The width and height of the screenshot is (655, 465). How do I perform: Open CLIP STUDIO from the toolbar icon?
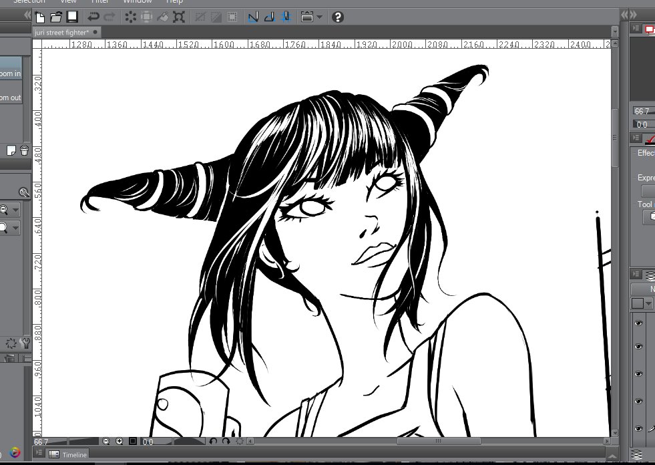point(307,17)
